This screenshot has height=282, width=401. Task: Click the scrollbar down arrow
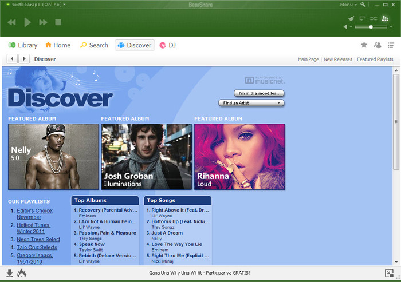[x=396, y=262]
